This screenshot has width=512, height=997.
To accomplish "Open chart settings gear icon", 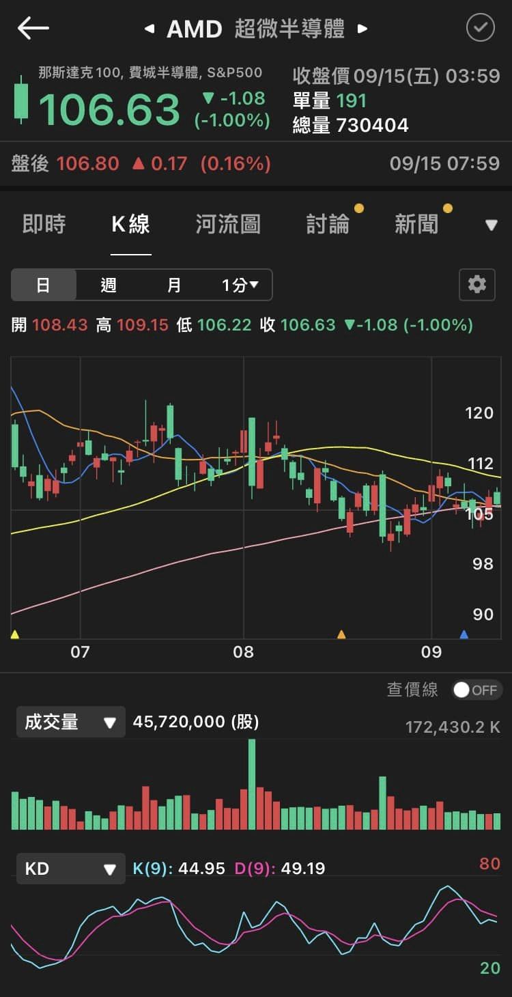I will [477, 284].
